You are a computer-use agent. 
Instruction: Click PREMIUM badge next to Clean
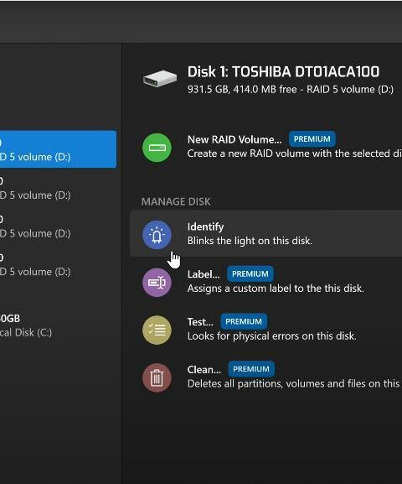pos(251,369)
